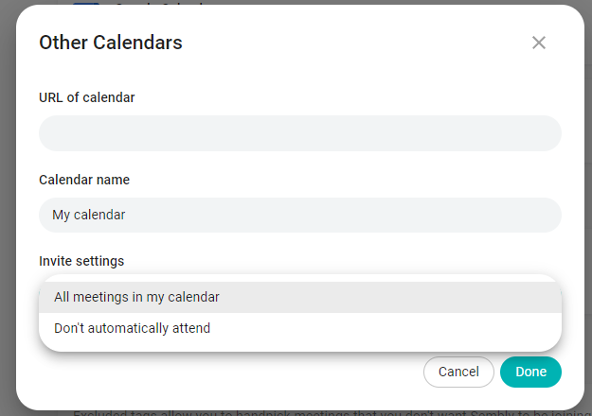The image size is (592, 416).
Task: Save the calendar by clicking Done
Action: coord(530,372)
